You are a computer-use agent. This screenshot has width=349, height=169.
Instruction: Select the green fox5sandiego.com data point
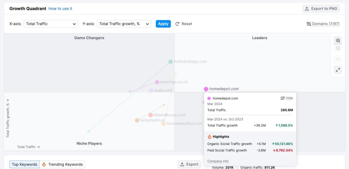point(171,61)
